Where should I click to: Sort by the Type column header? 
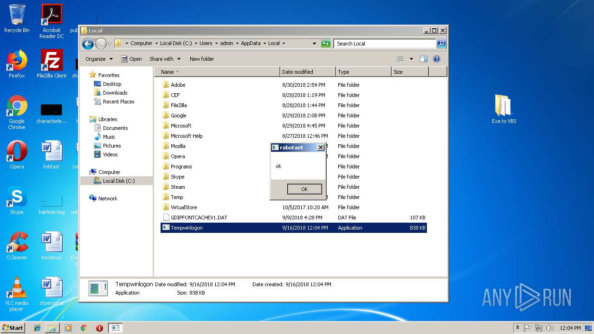[363, 72]
